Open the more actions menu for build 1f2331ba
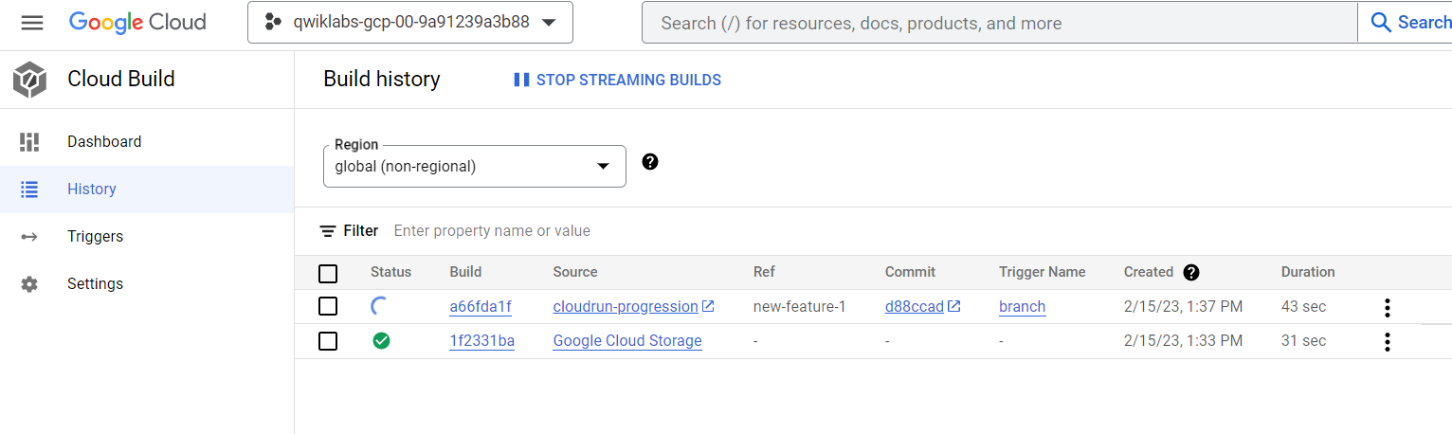Image resolution: width=1452 pixels, height=434 pixels. [1387, 341]
